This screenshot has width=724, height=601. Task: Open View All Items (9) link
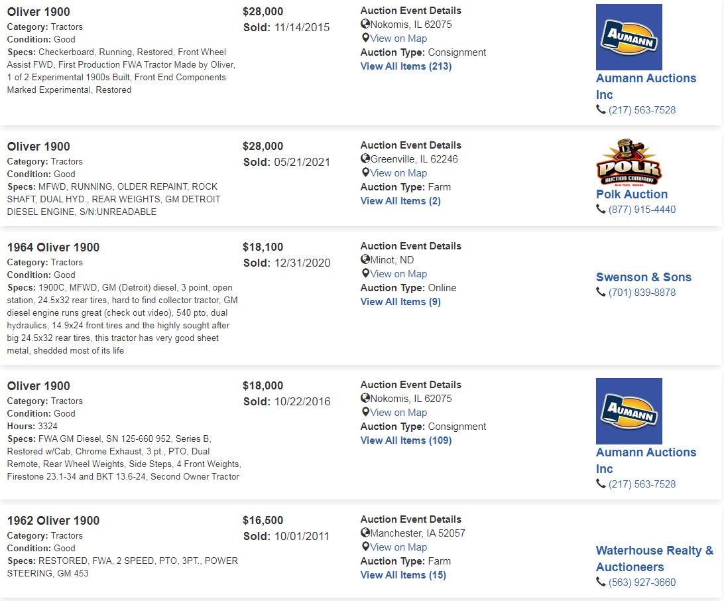pos(400,302)
